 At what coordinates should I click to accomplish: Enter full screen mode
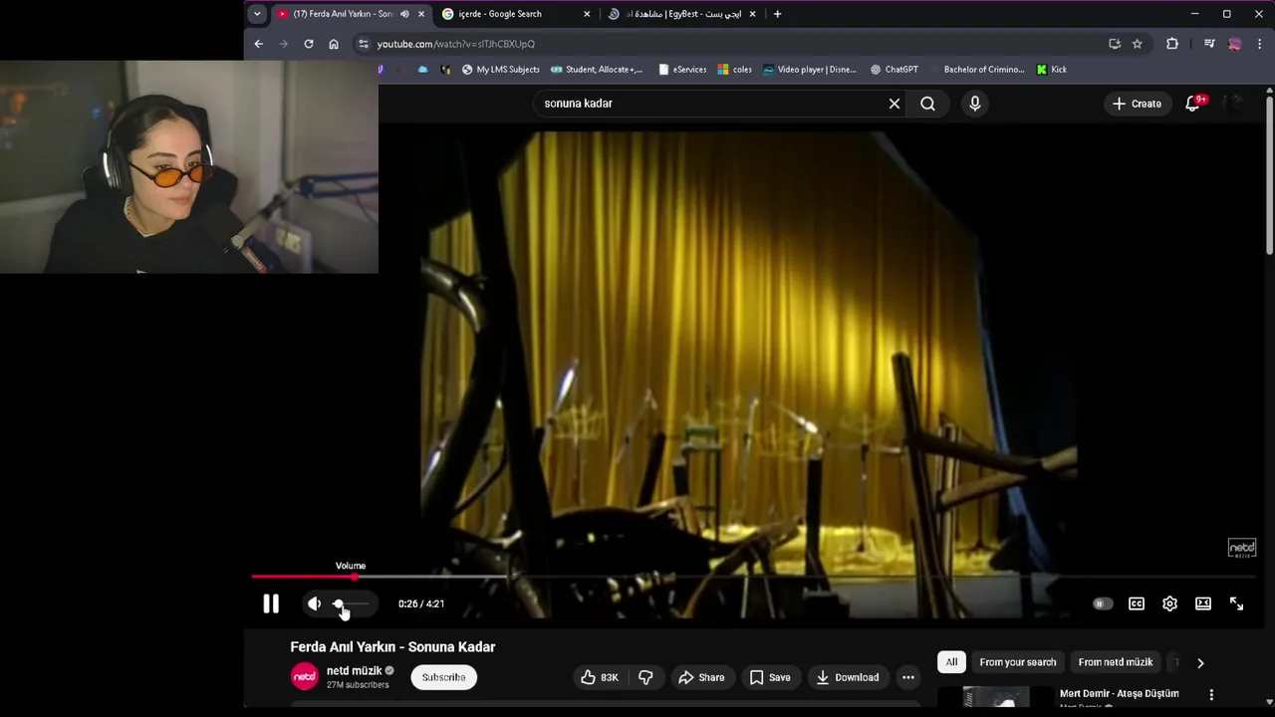[1236, 603]
